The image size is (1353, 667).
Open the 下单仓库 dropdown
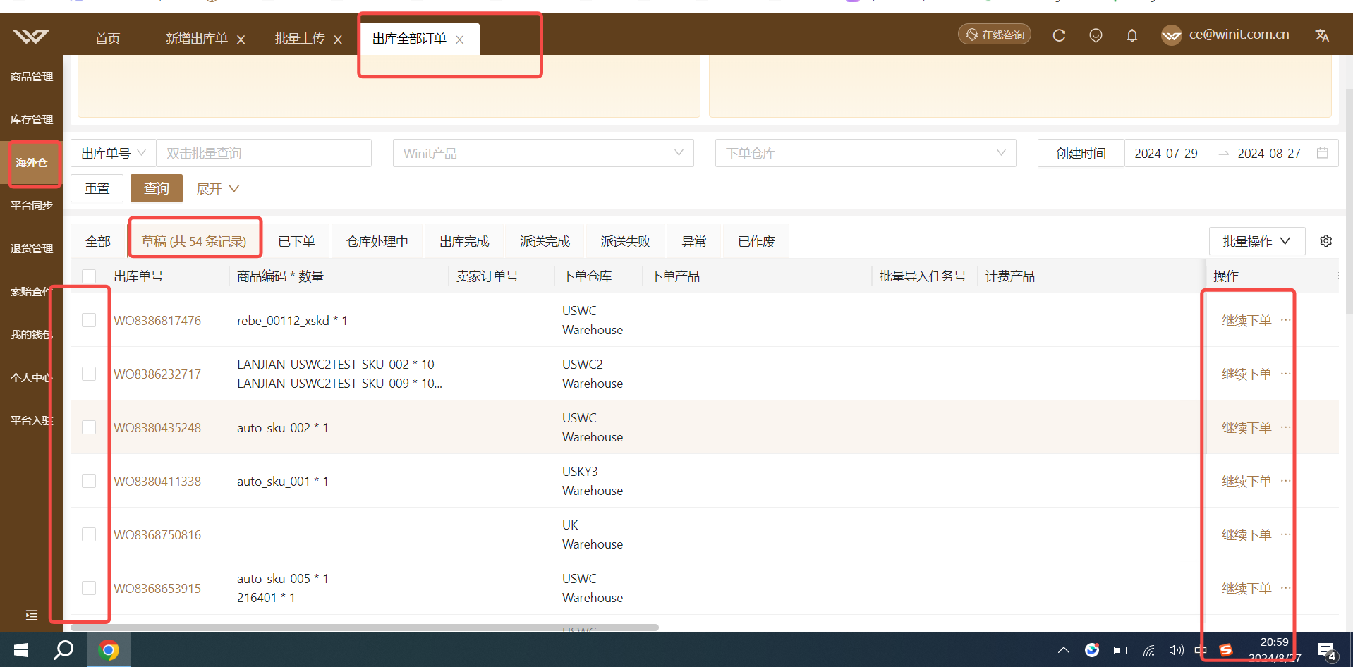point(866,153)
